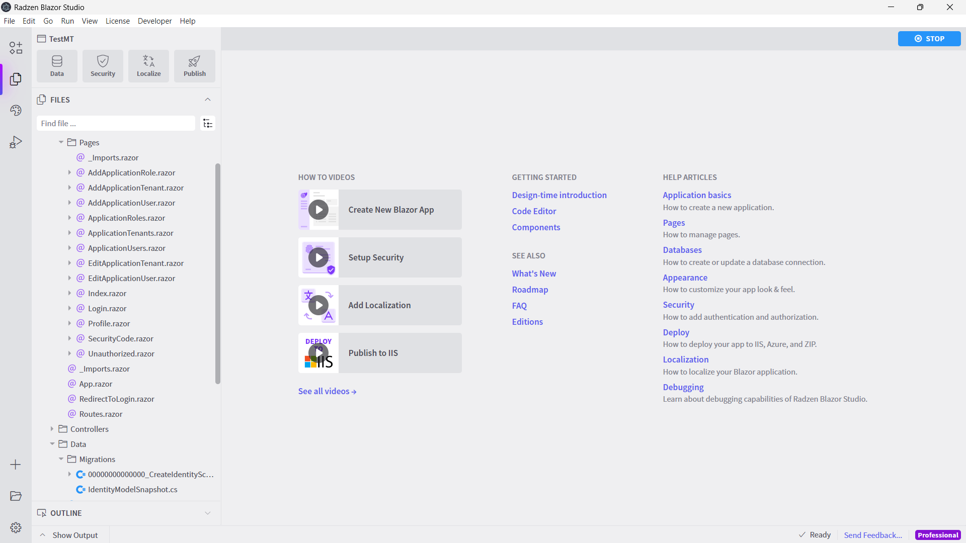Open the Code Editor link
966x543 pixels.
534,211
